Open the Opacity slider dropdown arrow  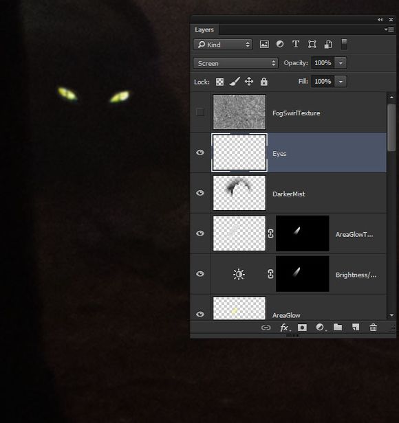(x=341, y=63)
